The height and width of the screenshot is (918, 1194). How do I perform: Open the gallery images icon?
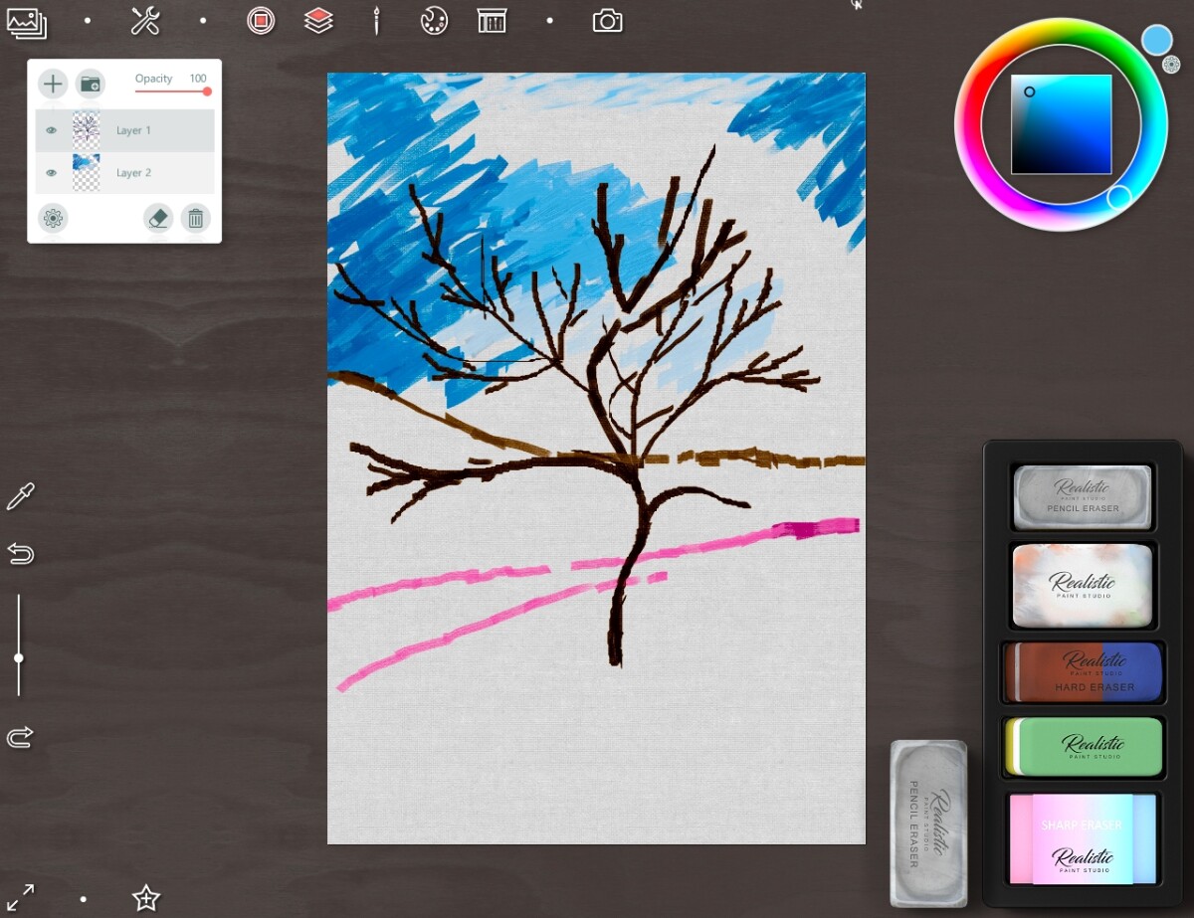coord(26,22)
